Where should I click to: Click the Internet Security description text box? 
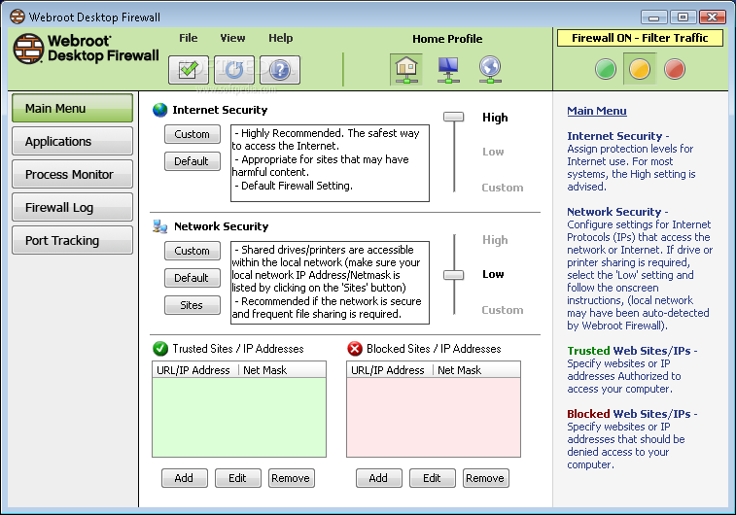(330, 163)
